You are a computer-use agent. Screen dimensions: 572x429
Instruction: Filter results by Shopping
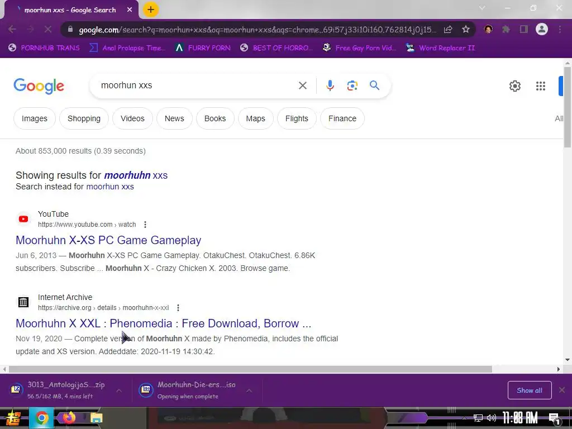(x=84, y=118)
